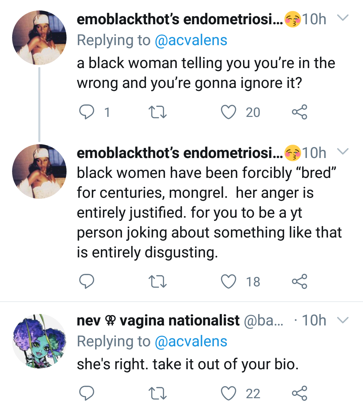Retweet the "entirely disgusting" tweet

[x=157, y=282]
